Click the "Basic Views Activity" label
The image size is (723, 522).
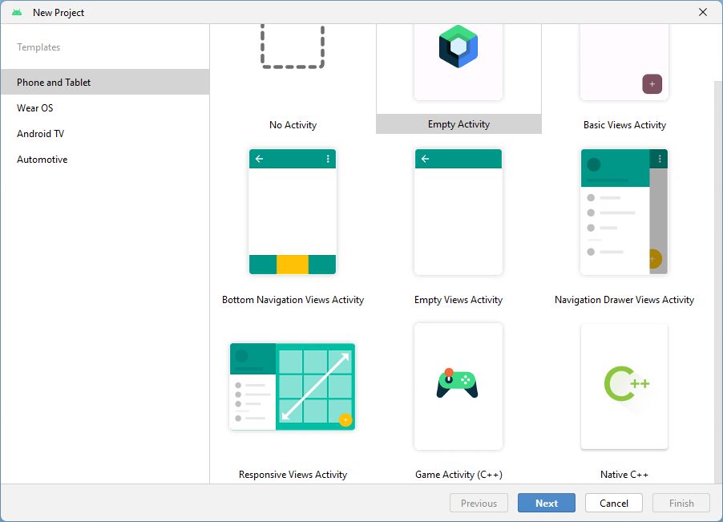[x=624, y=125]
